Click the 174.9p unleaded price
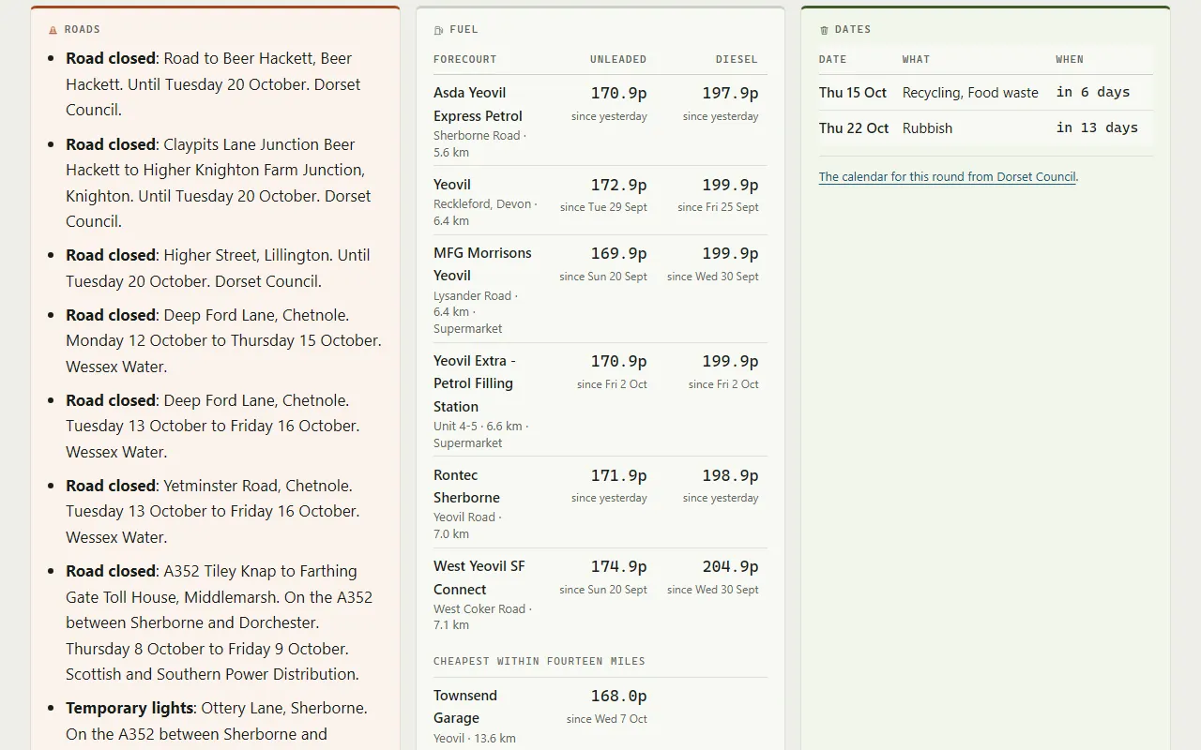Viewport: 1201px width, 750px height. point(618,566)
